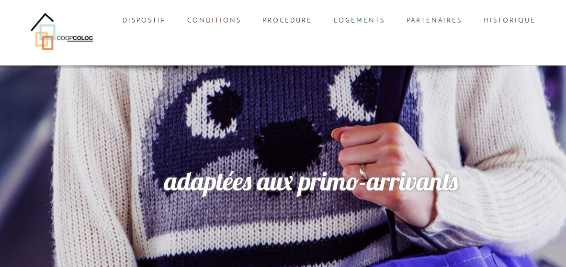The image size is (566, 267).
Task: Click the knitted cat nose on the sweater
Action: click(288, 146)
